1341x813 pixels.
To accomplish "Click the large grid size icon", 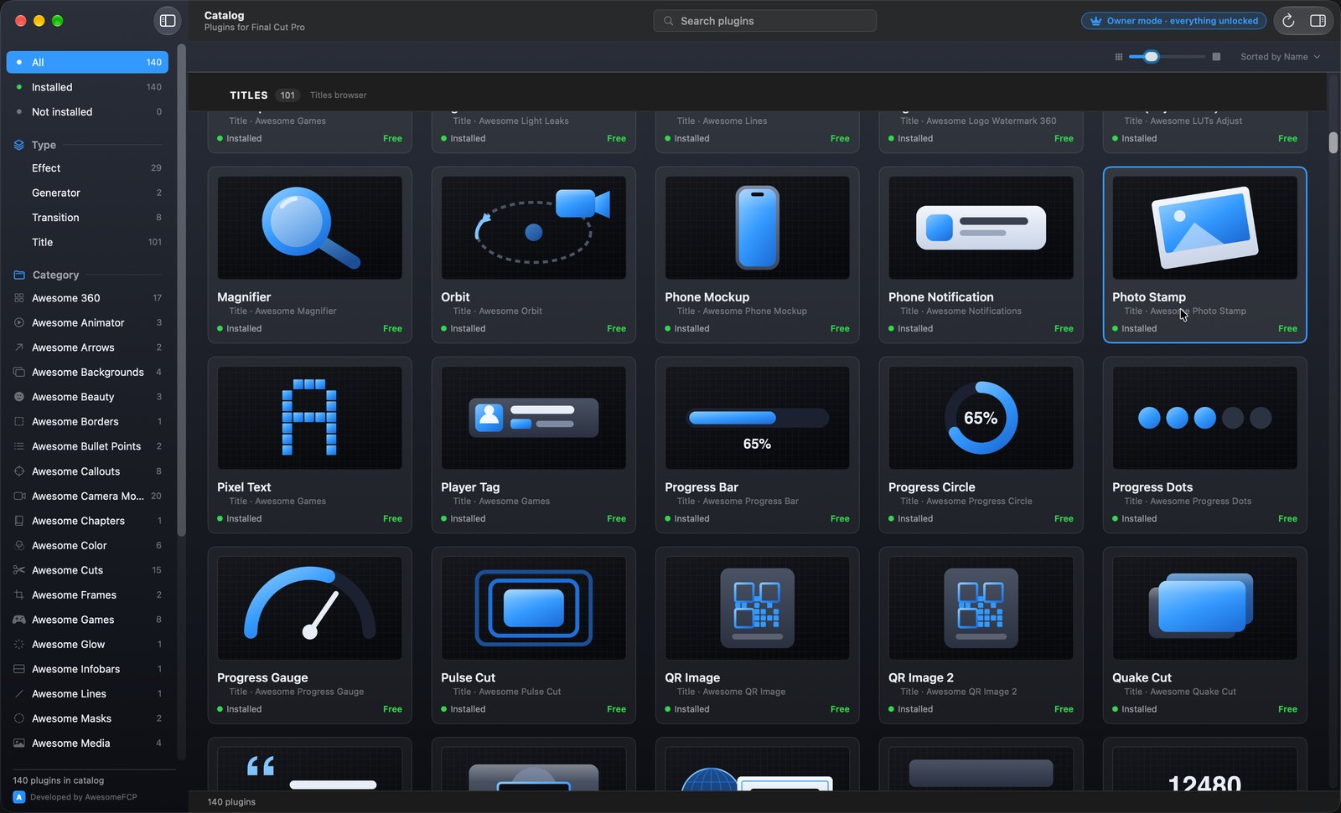I will [1216, 57].
